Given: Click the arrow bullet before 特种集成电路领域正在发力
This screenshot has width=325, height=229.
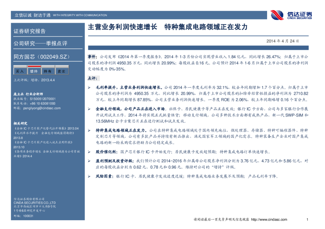Looking at the screenshot, I should tap(89, 130).
